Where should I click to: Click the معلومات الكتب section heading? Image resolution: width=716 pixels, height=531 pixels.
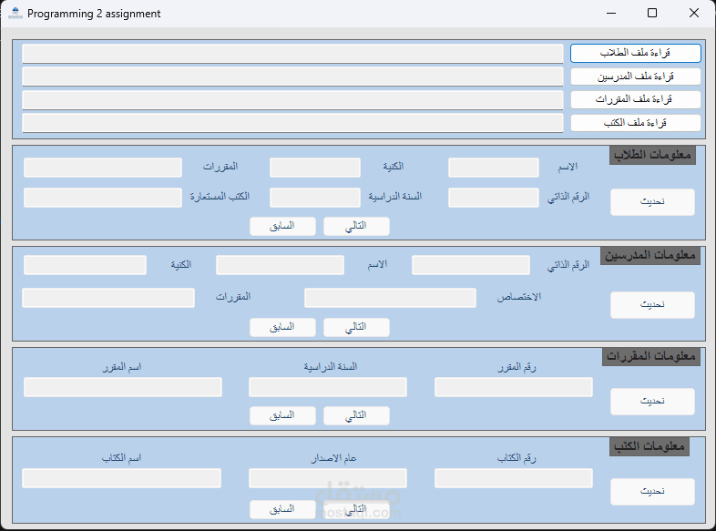click(x=650, y=446)
